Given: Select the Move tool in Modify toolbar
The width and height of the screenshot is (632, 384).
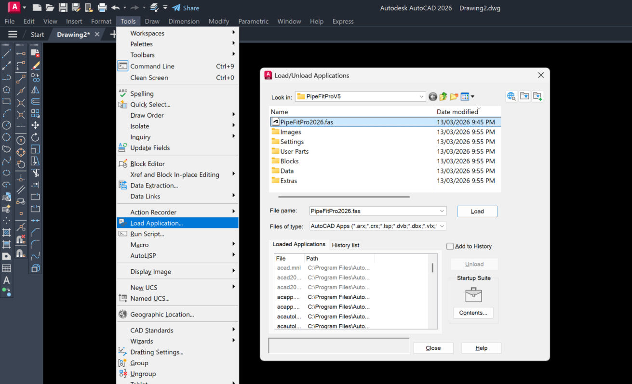Looking at the screenshot, I should coord(35,125).
